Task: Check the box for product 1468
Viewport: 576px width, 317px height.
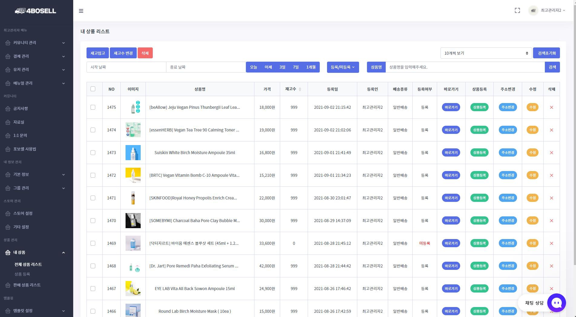Action: pos(93,266)
